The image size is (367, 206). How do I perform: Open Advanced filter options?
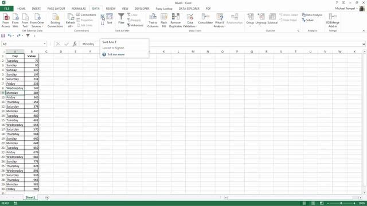coord(135,25)
